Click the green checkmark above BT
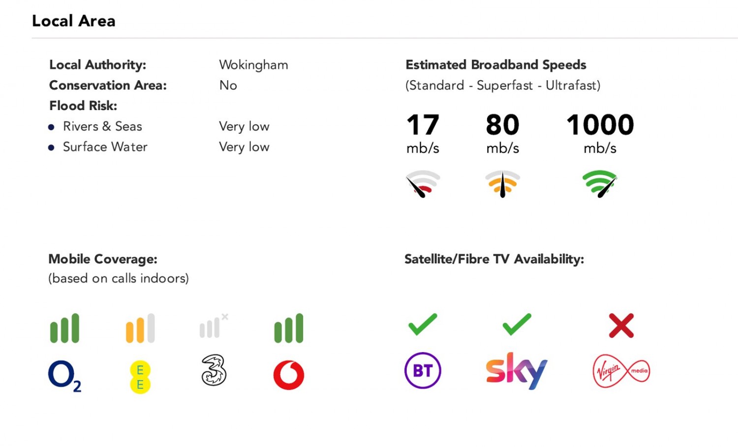This screenshot has height=447, width=738. (x=423, y=325)
